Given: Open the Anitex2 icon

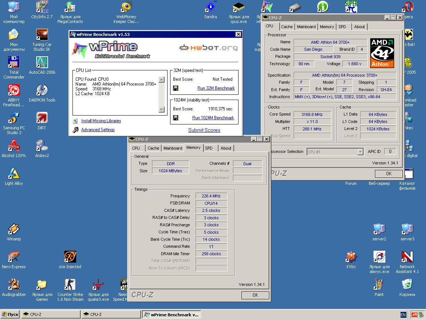Looking at the screenshot, I should (x=42, y=146).
